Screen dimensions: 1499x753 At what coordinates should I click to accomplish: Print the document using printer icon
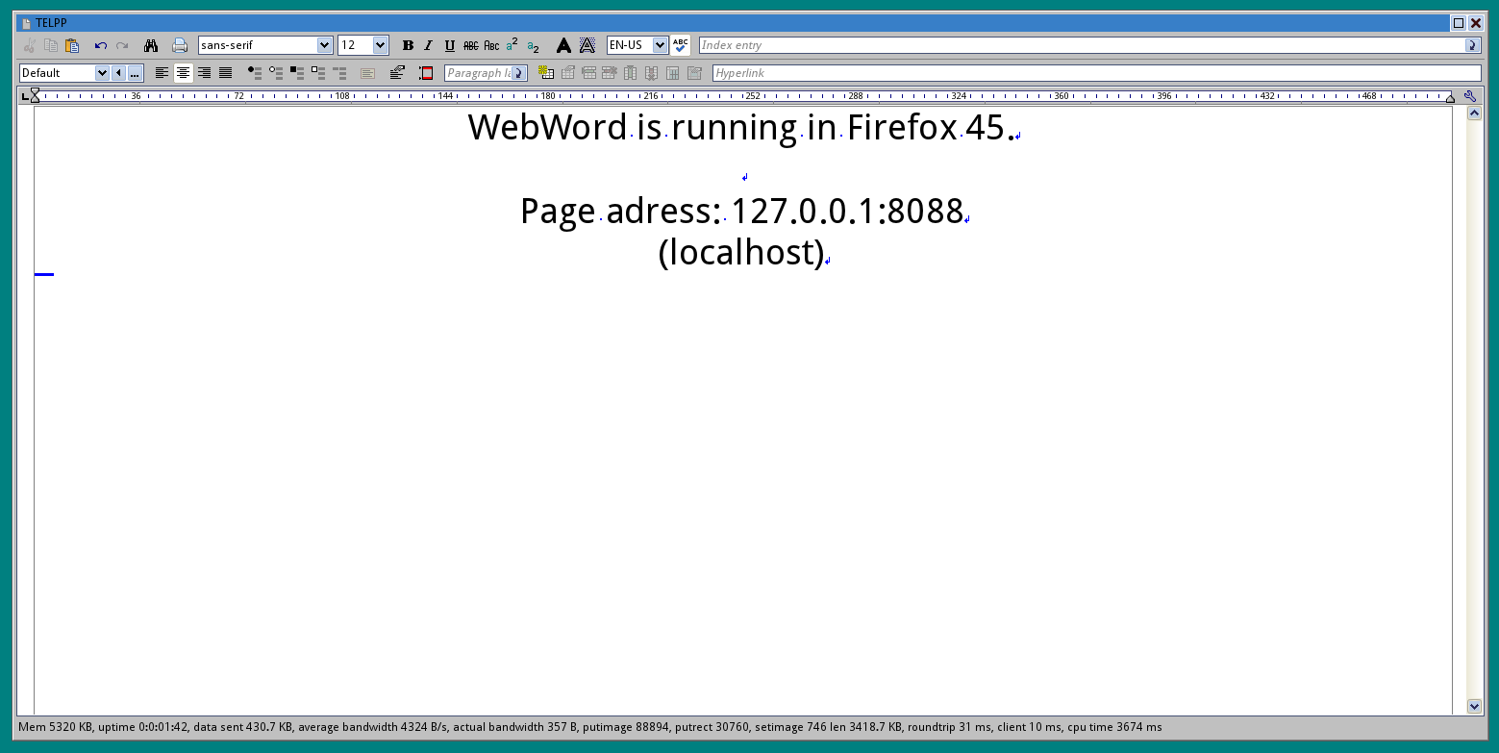click(180, 45)
